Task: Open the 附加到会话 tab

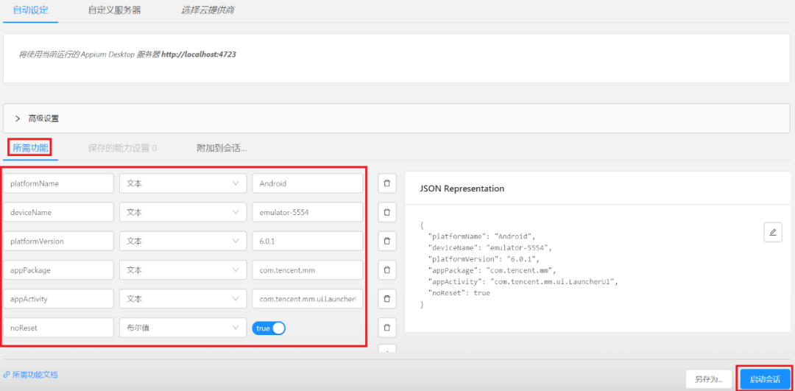Action: coord(222,148)
